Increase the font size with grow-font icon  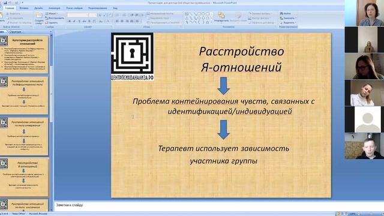click(x=100, y=15)
